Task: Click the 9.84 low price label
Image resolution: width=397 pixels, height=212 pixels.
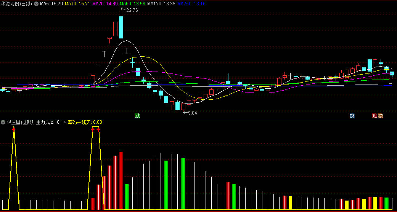Action: pos(193,113)
